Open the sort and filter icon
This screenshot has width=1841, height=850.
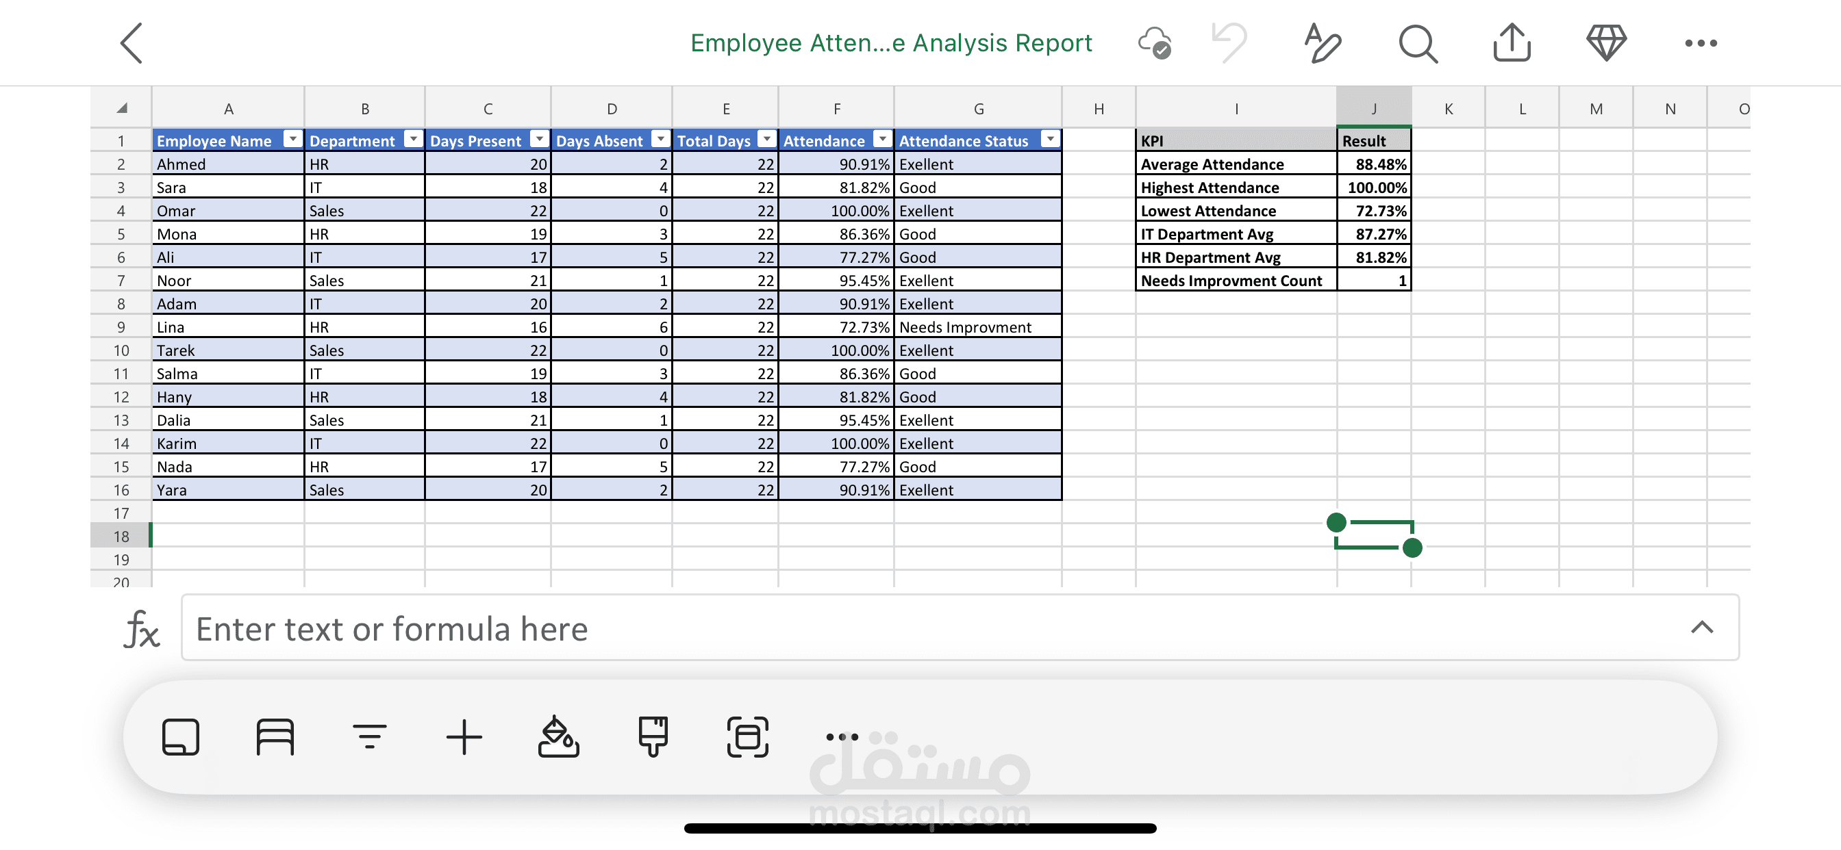369,736
